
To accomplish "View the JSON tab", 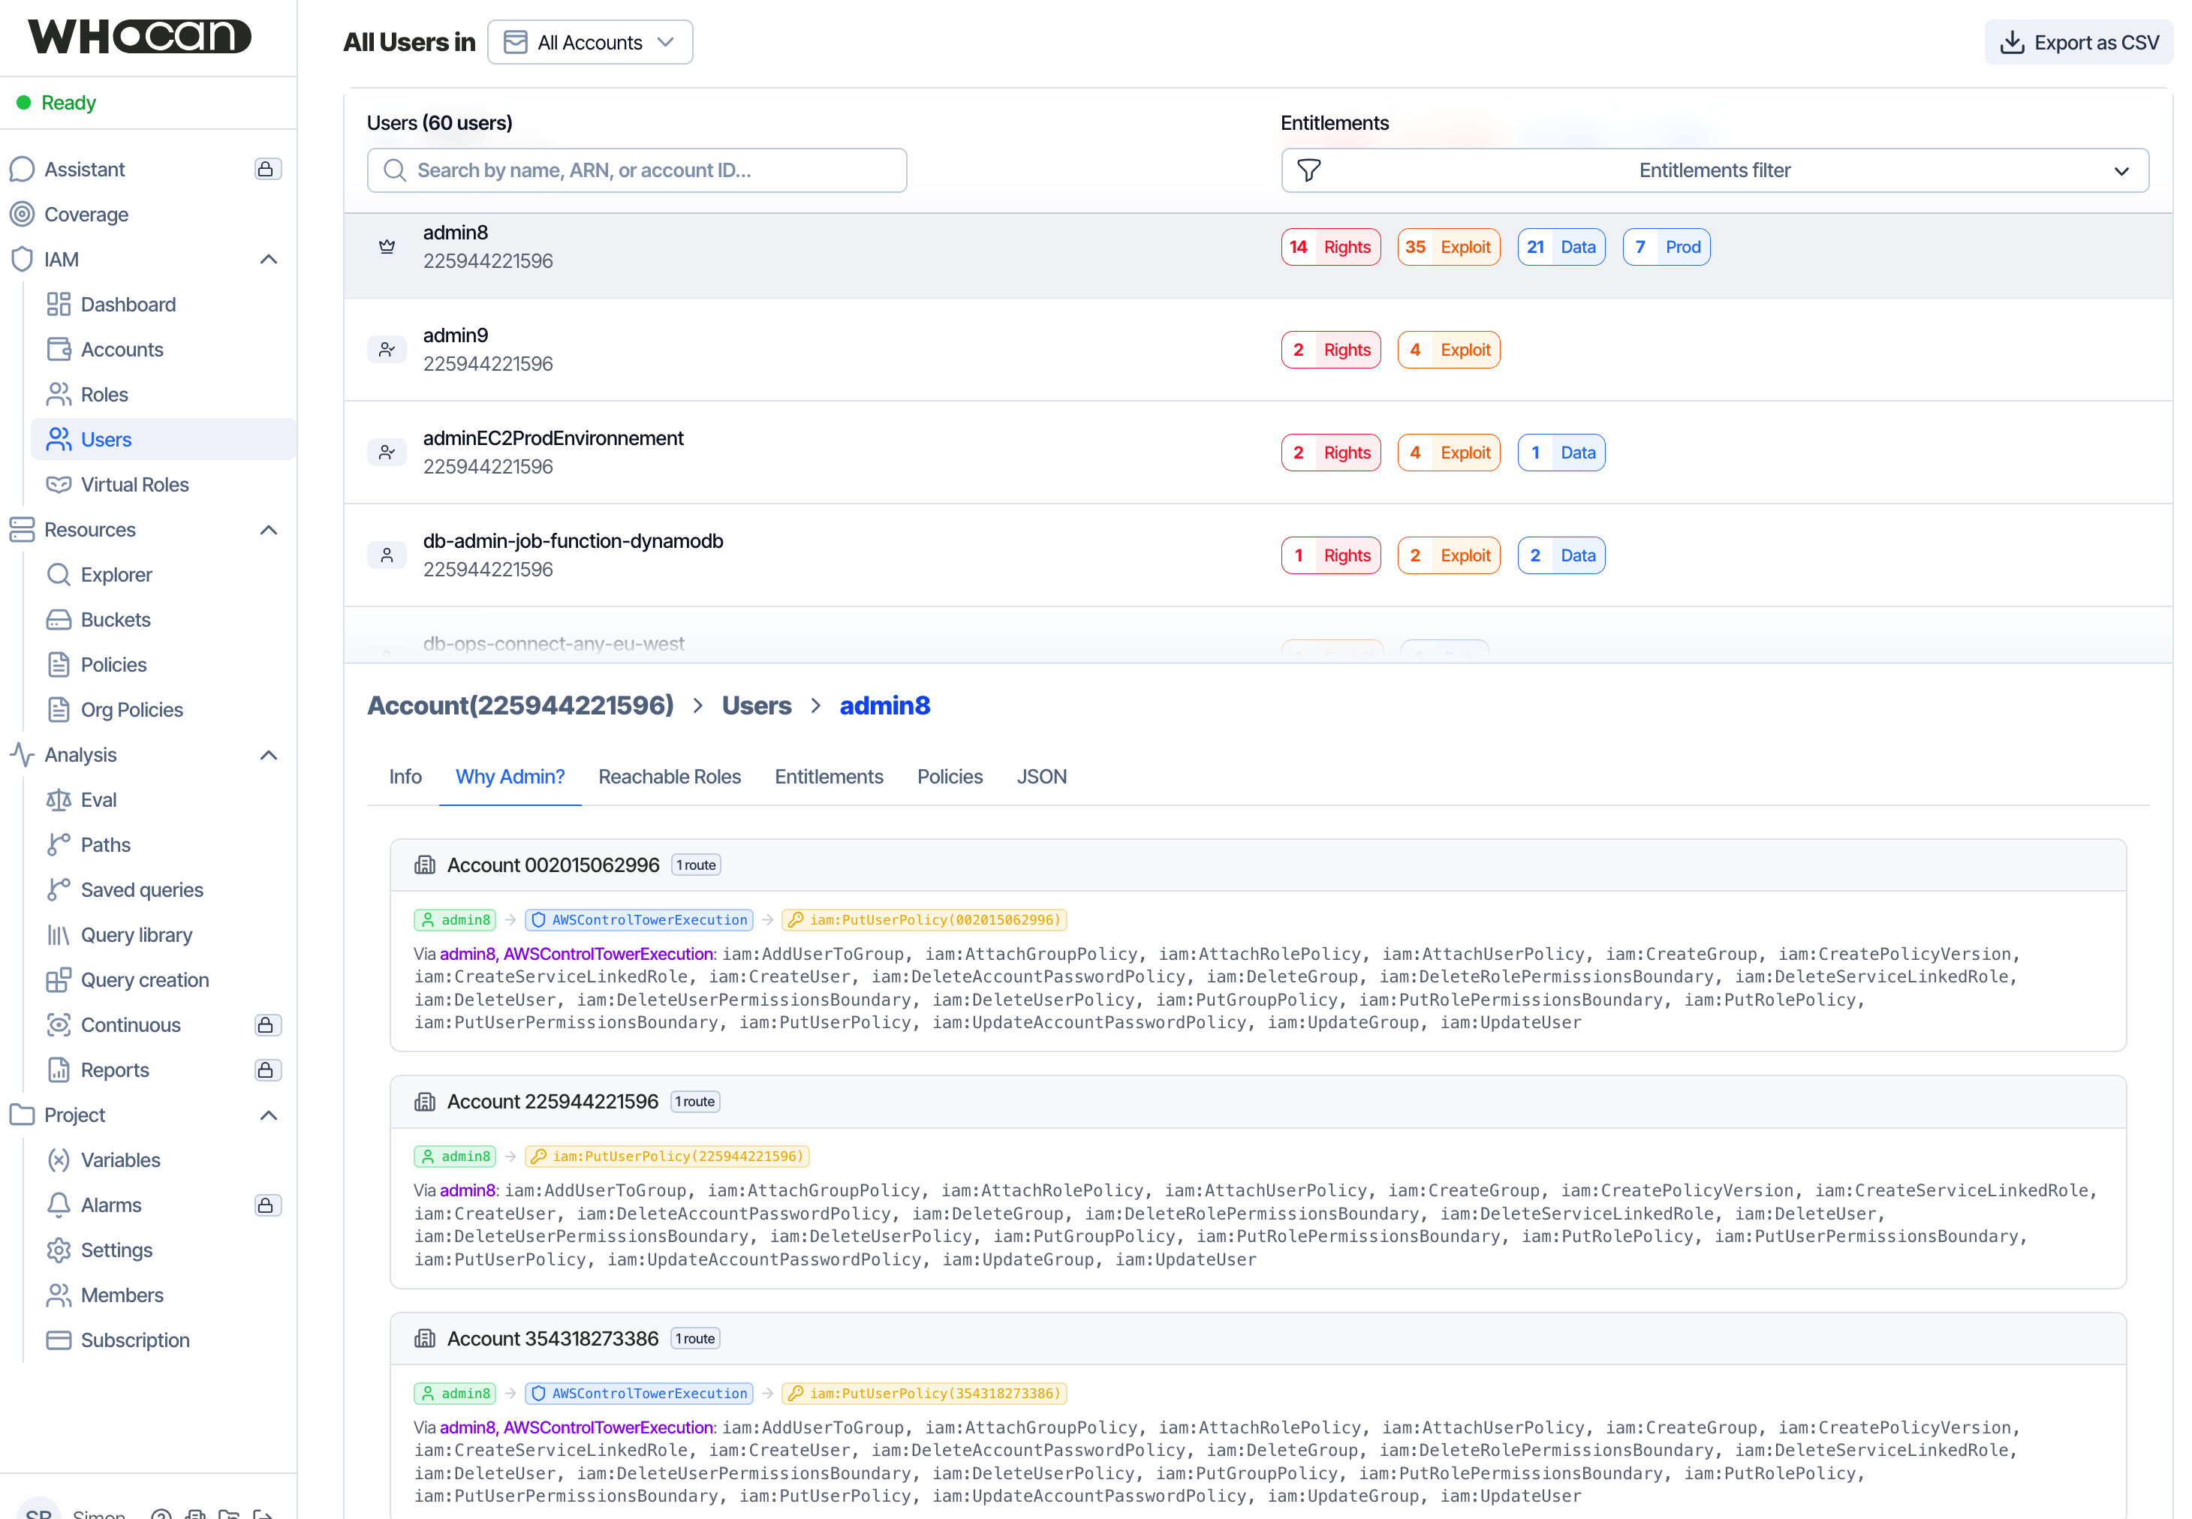I will [x=1041, y=777].
